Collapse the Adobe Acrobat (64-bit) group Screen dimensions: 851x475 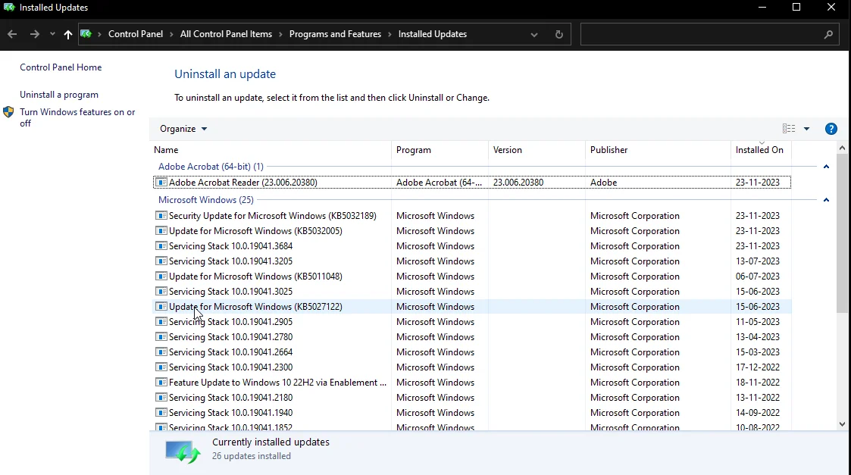[826, 167]
